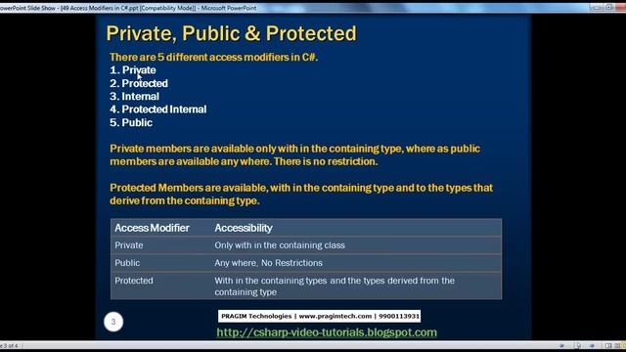
Task: Switch to Slide Sorter view icon
Action: coord(618,345)
